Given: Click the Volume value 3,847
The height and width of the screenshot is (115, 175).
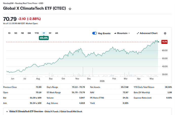Looking at the screenshot, I should [x=82, y=98].
